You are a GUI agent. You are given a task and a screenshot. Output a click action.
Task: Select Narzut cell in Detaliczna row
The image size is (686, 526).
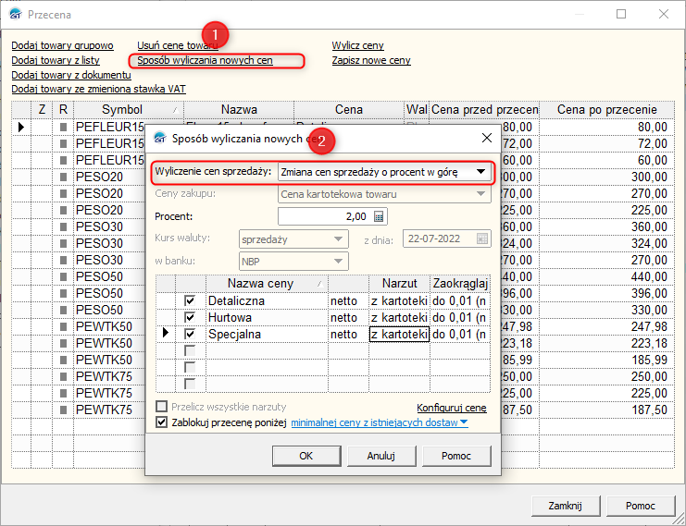pyautogui.click(x=399, y=301)
